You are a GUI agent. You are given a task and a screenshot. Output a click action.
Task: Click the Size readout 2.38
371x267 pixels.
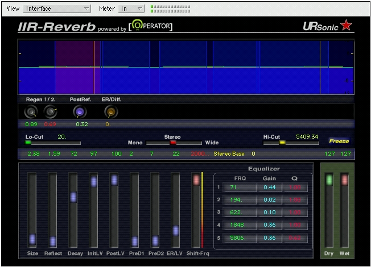pos(34,154)
